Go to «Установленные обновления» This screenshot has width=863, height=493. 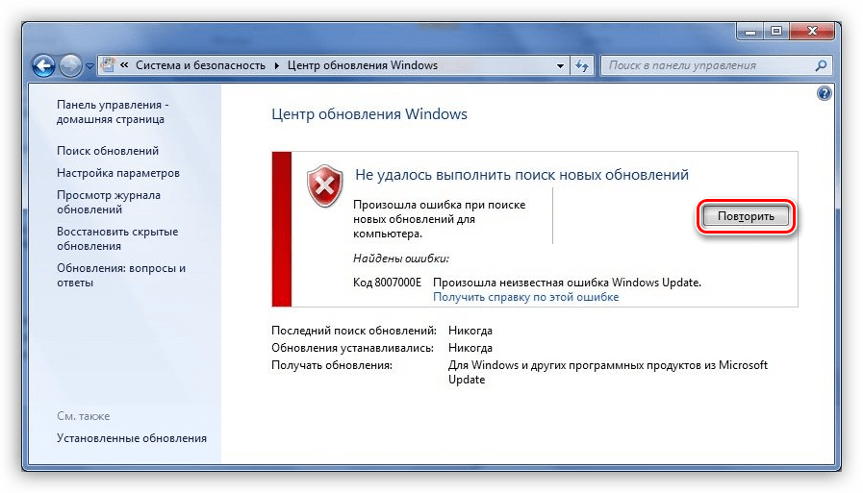[131, 438]
